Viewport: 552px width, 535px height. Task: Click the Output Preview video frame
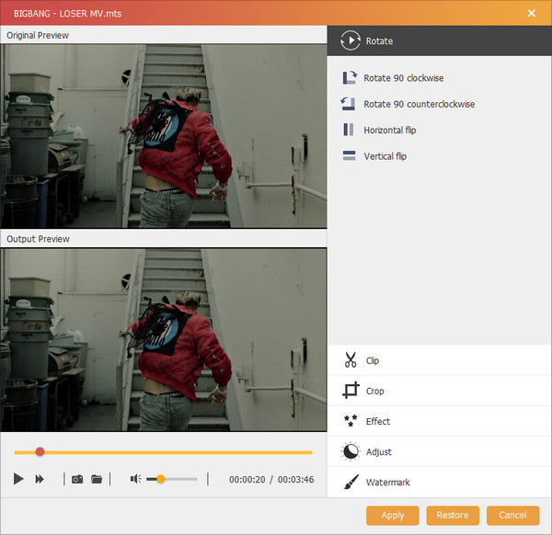coord(164,340)
